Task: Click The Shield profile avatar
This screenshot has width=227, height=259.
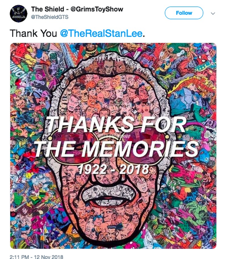Action: click(x=18, y=13)
